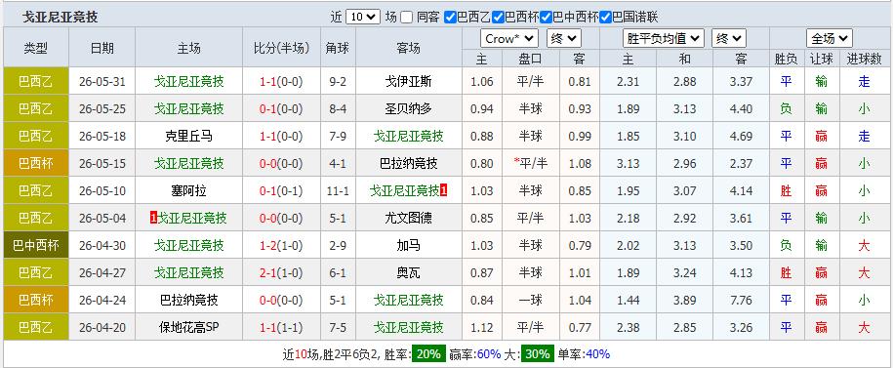Click the red card badge beside 尤文图德 match home team
The height and width of the screenshot is (368, 893).
click(x=153, y=218)
